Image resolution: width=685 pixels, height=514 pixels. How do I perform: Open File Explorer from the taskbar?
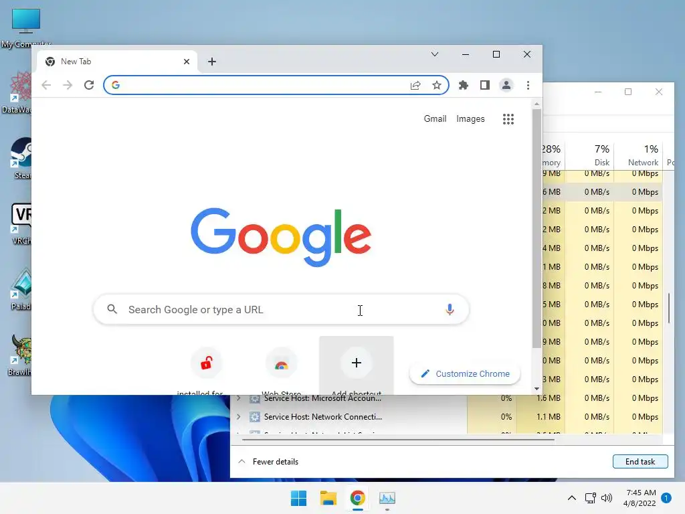(x=328, y=498)
